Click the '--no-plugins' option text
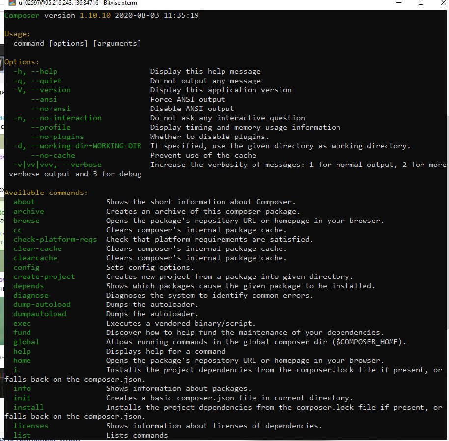Viewport: 449px width, 441px height. click(57, 137)
